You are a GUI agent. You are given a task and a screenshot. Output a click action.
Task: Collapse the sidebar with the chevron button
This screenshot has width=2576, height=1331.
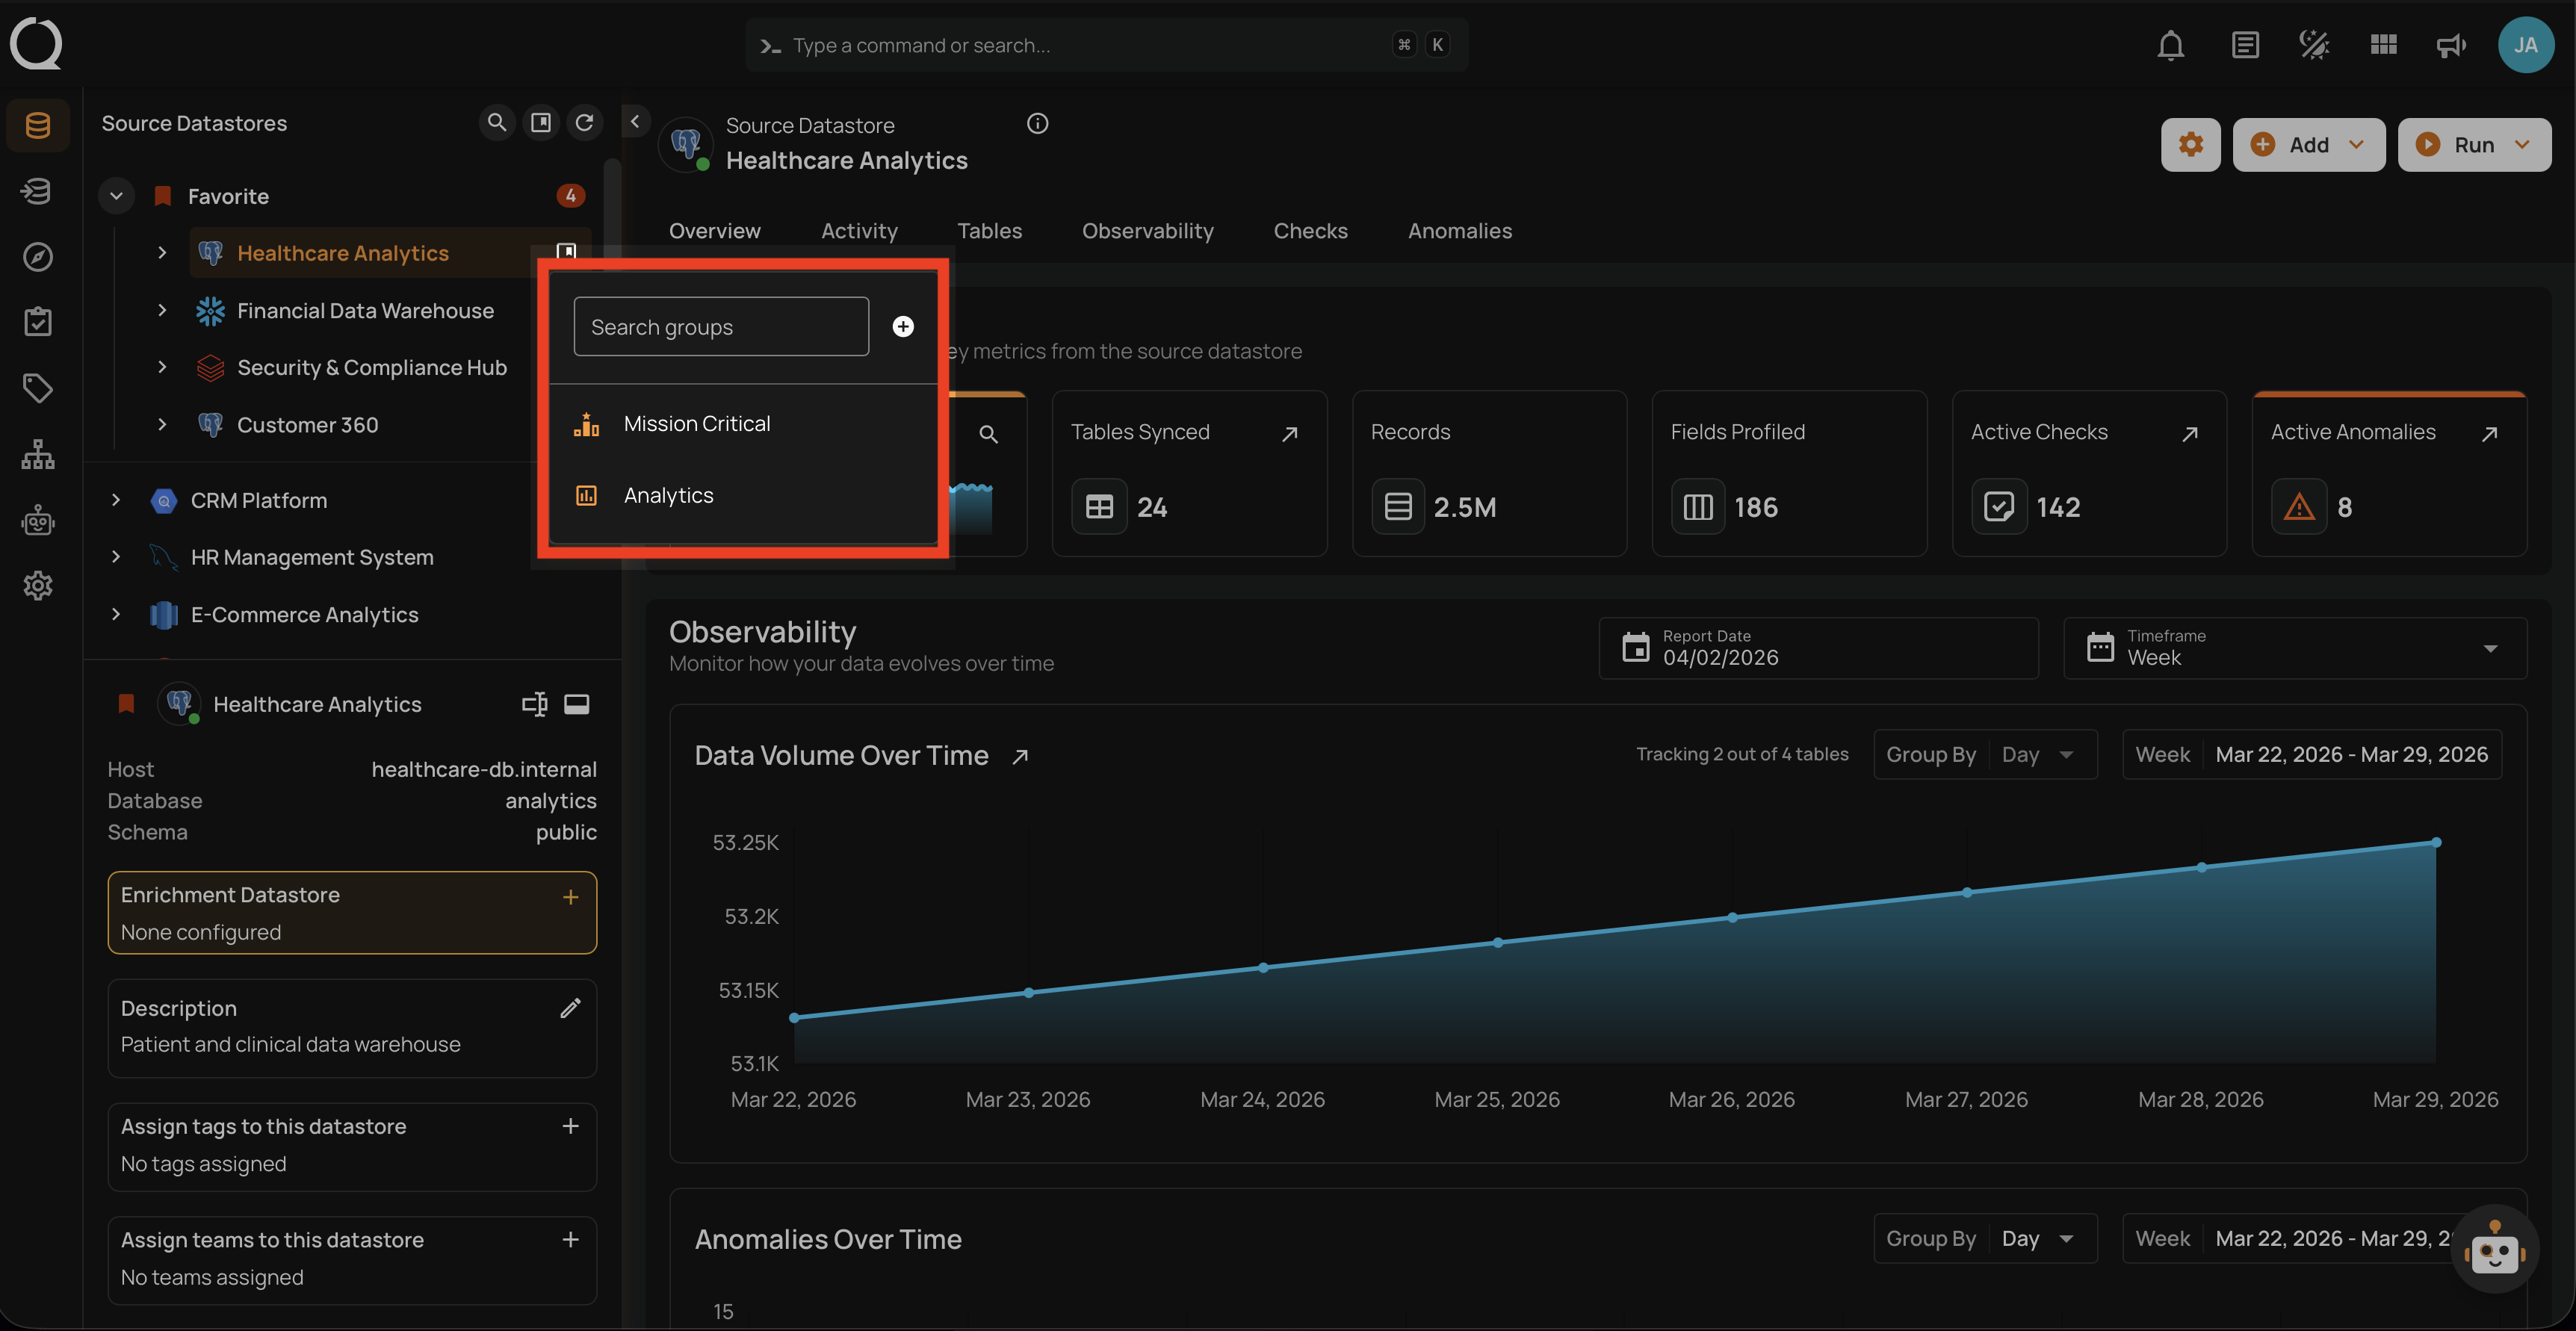click(635, 122)
